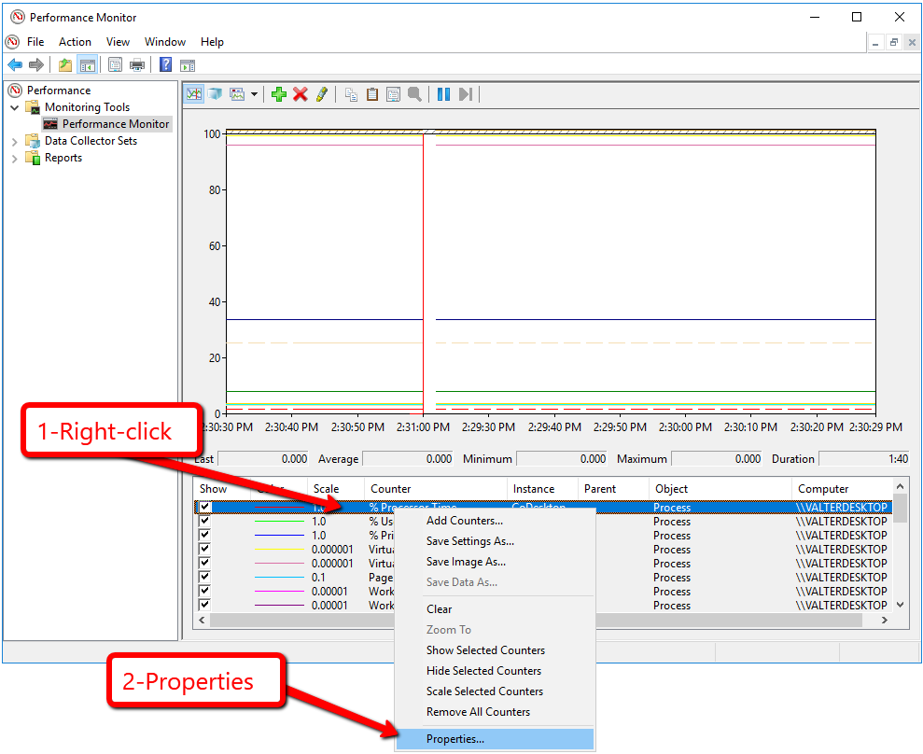Click the Paste Counter List clipboard icon
Screen dimensions: 923x754
point(372,94)
